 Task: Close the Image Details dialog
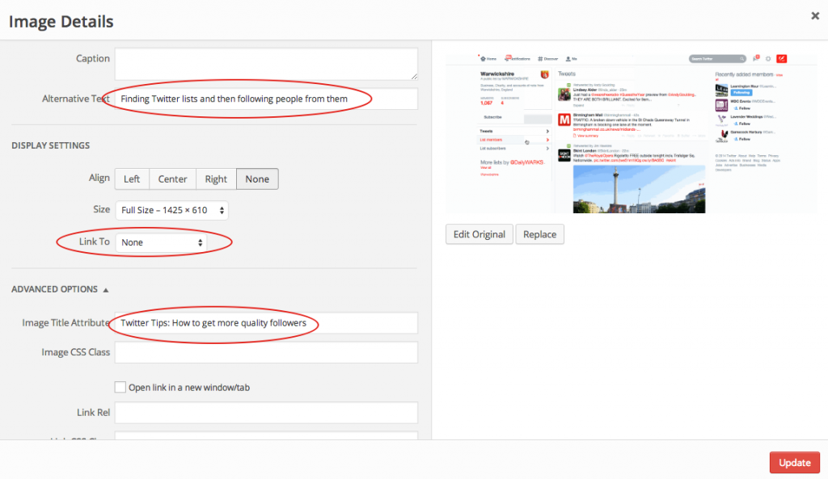coord(815,15)
